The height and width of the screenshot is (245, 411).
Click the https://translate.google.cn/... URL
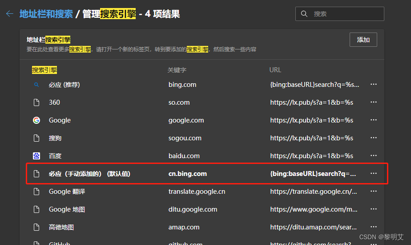314,192
